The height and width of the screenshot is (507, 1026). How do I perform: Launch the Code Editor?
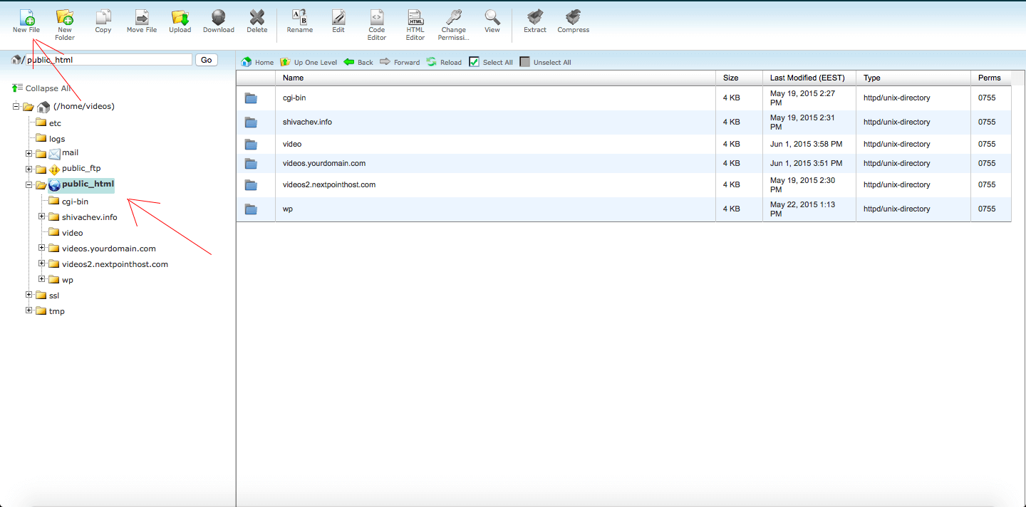(377, 17)
